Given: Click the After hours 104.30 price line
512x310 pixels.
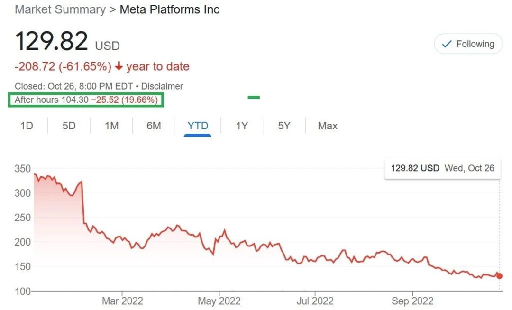Looking at the screenshot, I should pos(86,100).
